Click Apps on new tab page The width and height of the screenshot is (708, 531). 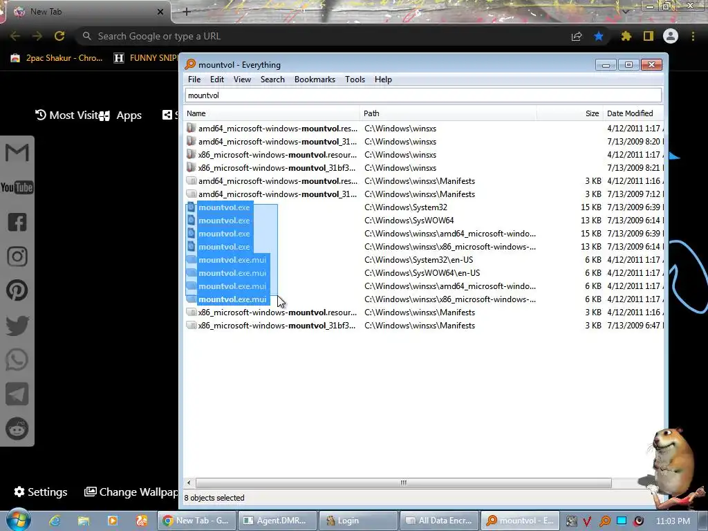pos(120,115)
